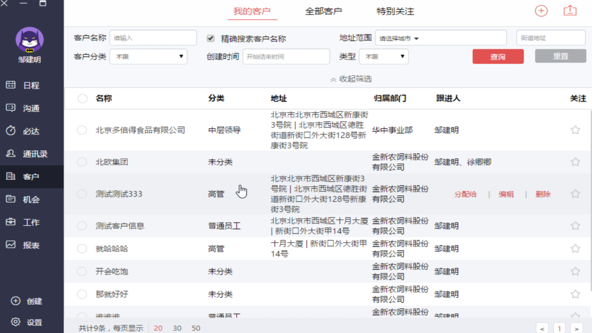Click the 客户名称 input field

[x=153, y=38]
